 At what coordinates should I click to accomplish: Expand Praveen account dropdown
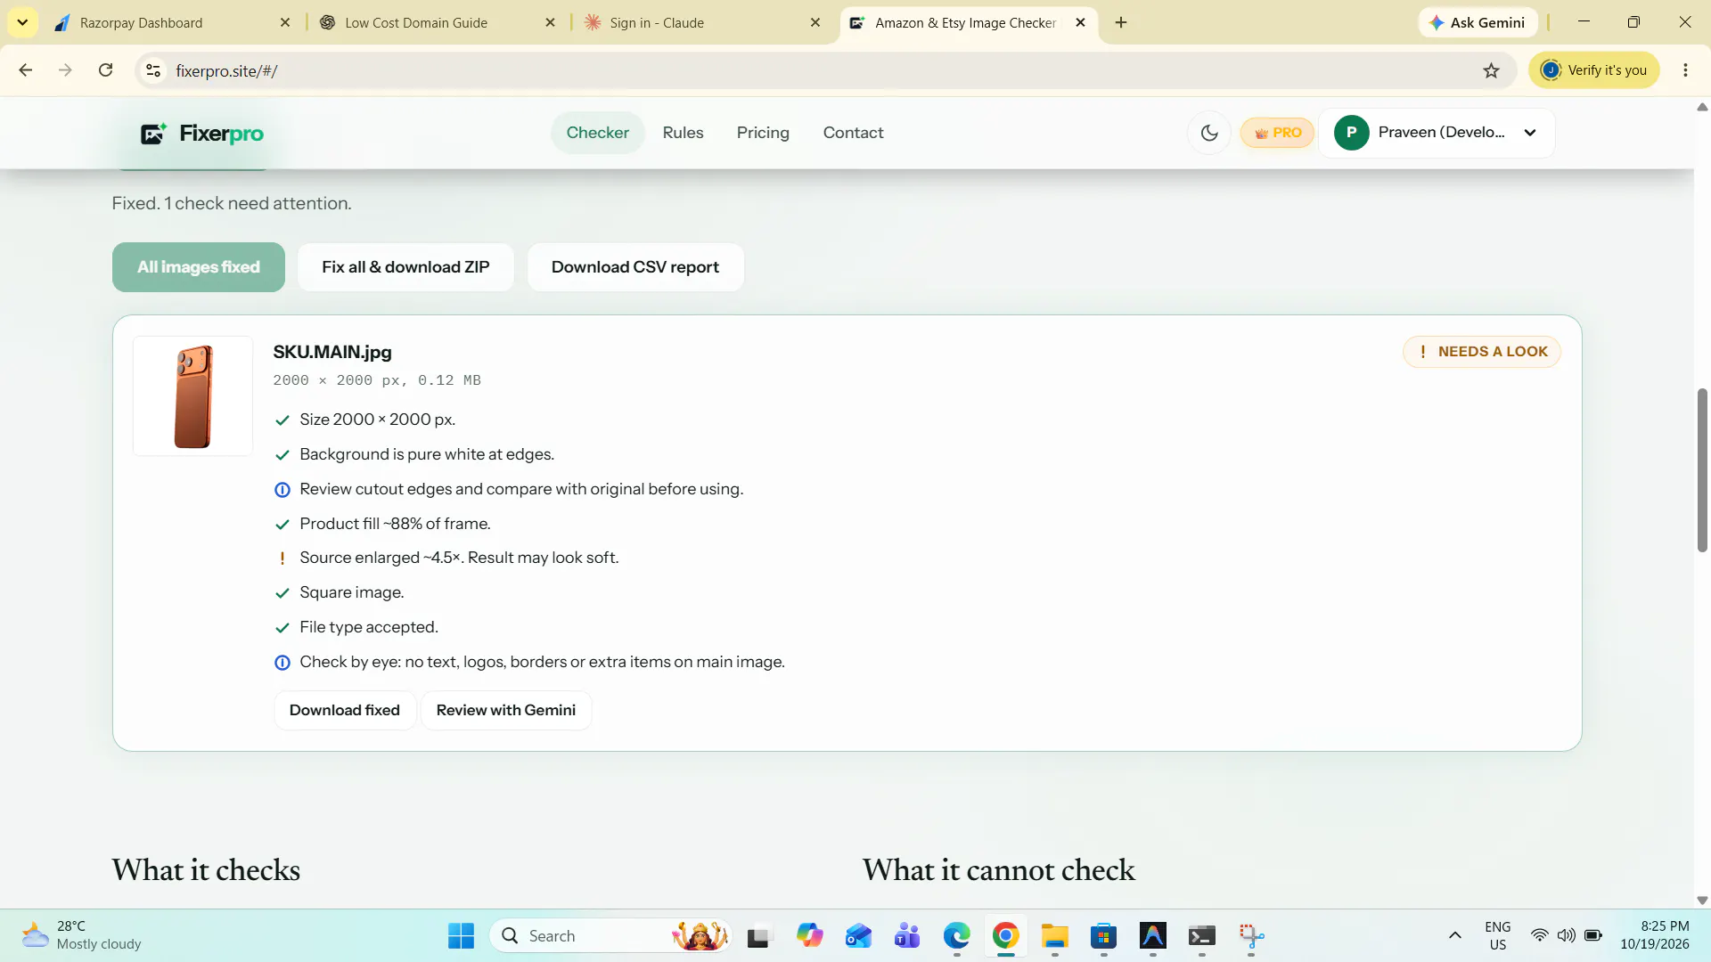click(1437, 133)
